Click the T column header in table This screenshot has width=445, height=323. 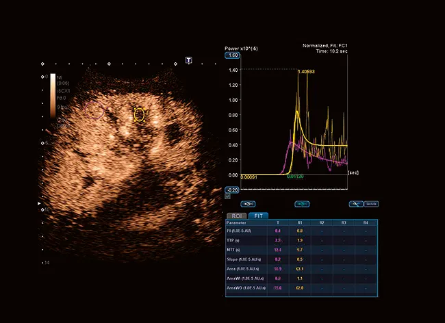277,222
